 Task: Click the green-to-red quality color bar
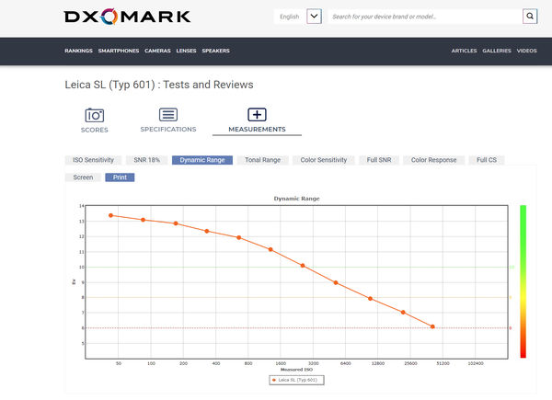[x=523, y=281]
